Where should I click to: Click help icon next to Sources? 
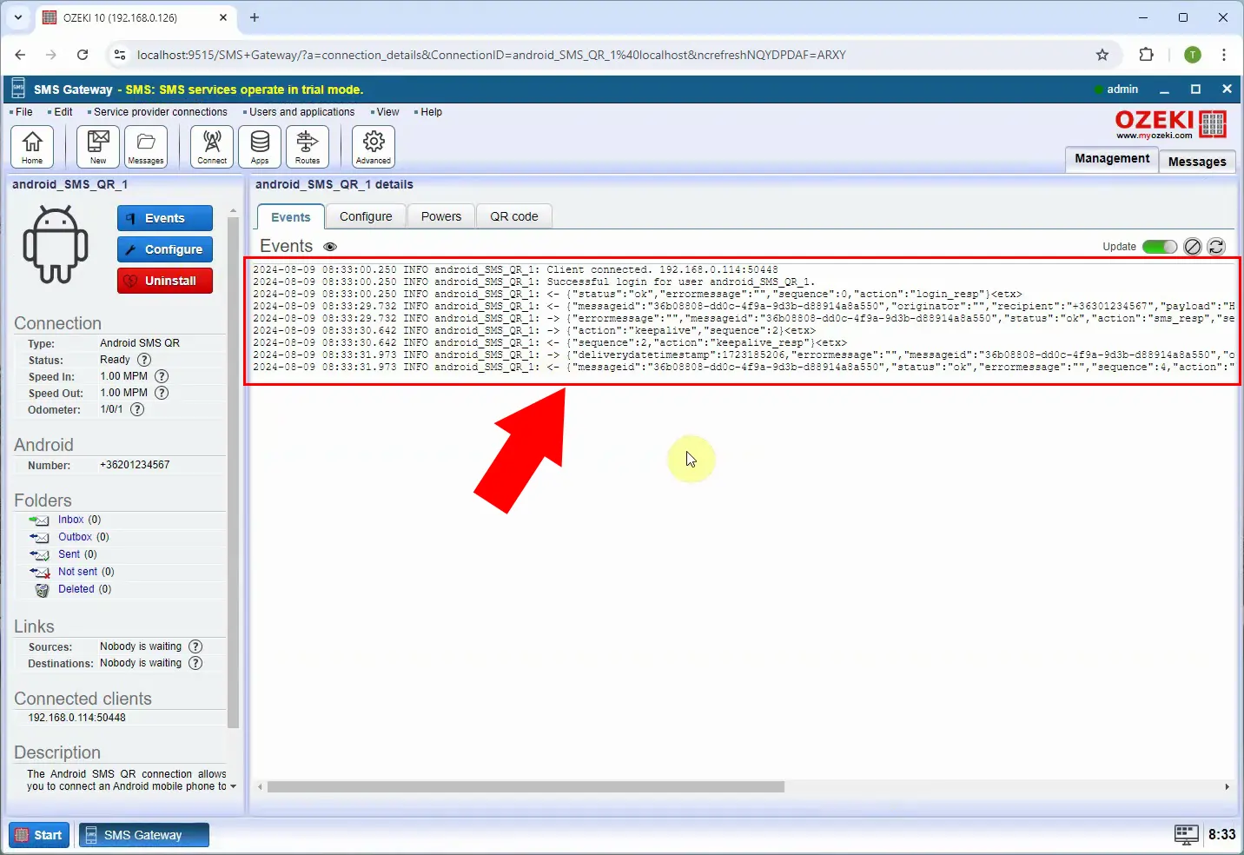coord(195,646)
